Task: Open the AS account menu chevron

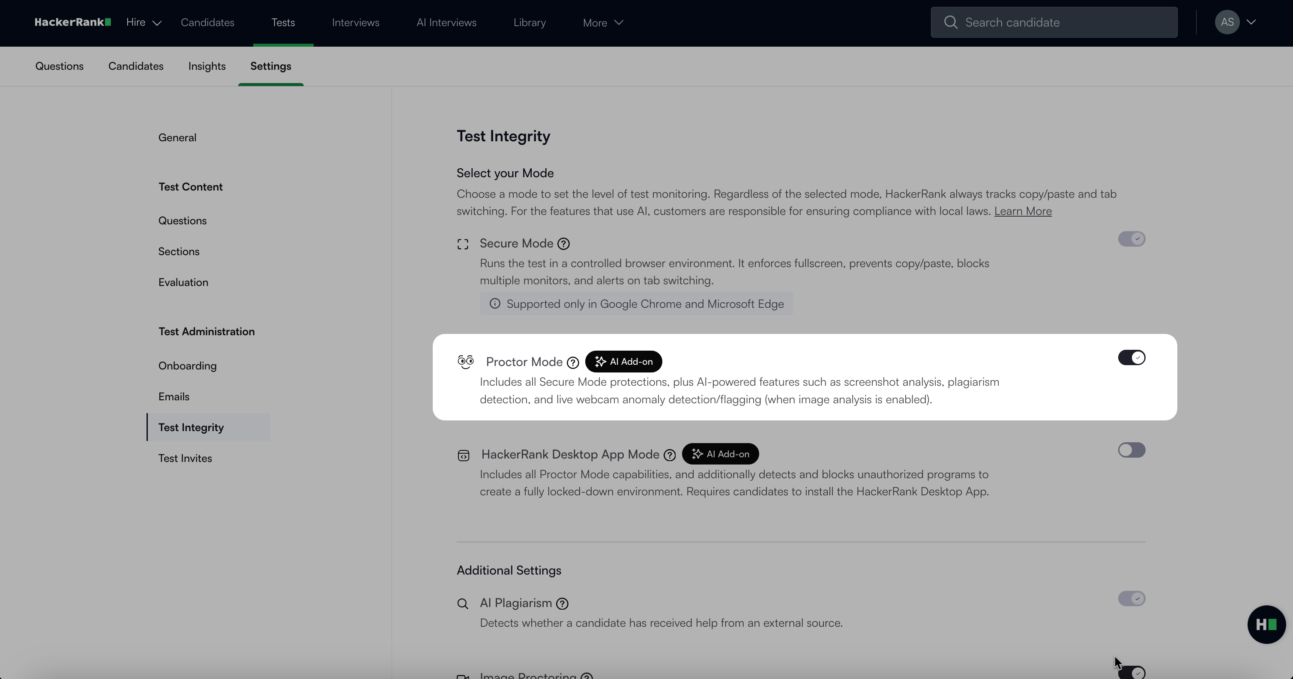Action: coord(1251,22)
